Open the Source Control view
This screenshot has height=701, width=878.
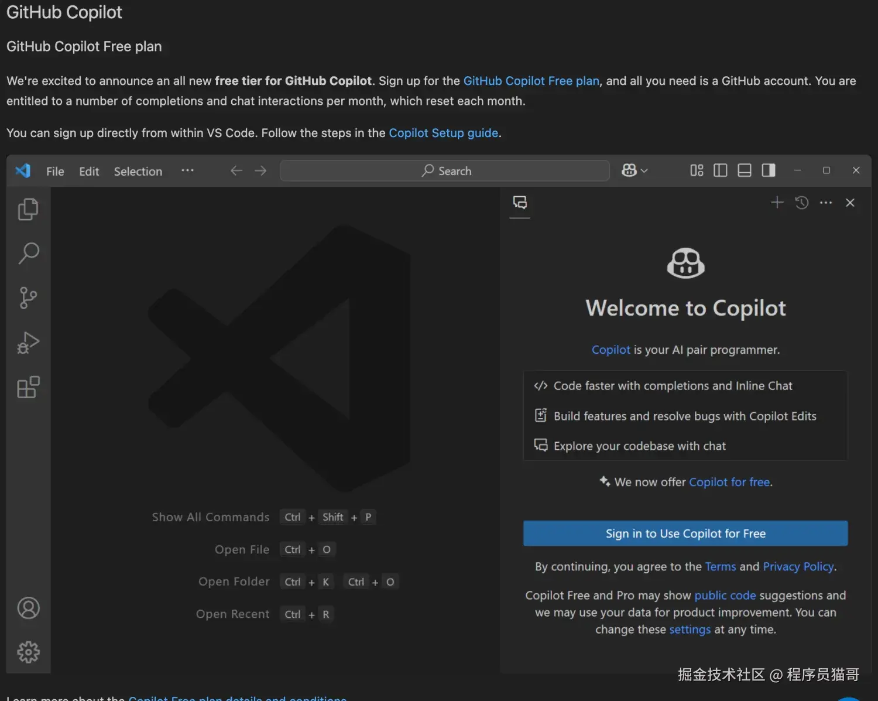coord(28,298)
